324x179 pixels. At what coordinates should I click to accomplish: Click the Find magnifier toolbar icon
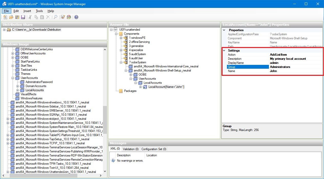[x=55, y=17]
